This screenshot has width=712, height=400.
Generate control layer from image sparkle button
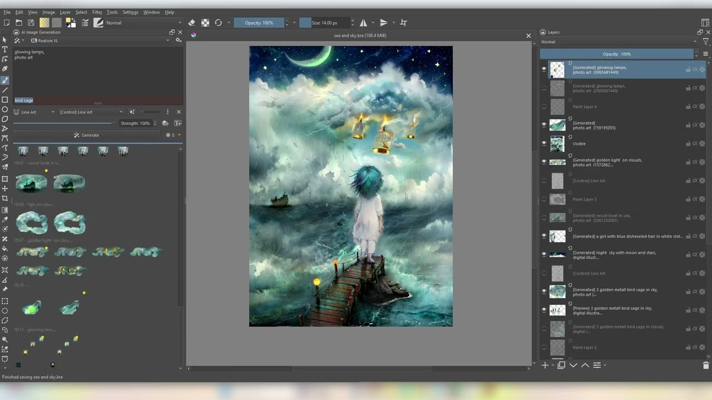coord(132,112)
